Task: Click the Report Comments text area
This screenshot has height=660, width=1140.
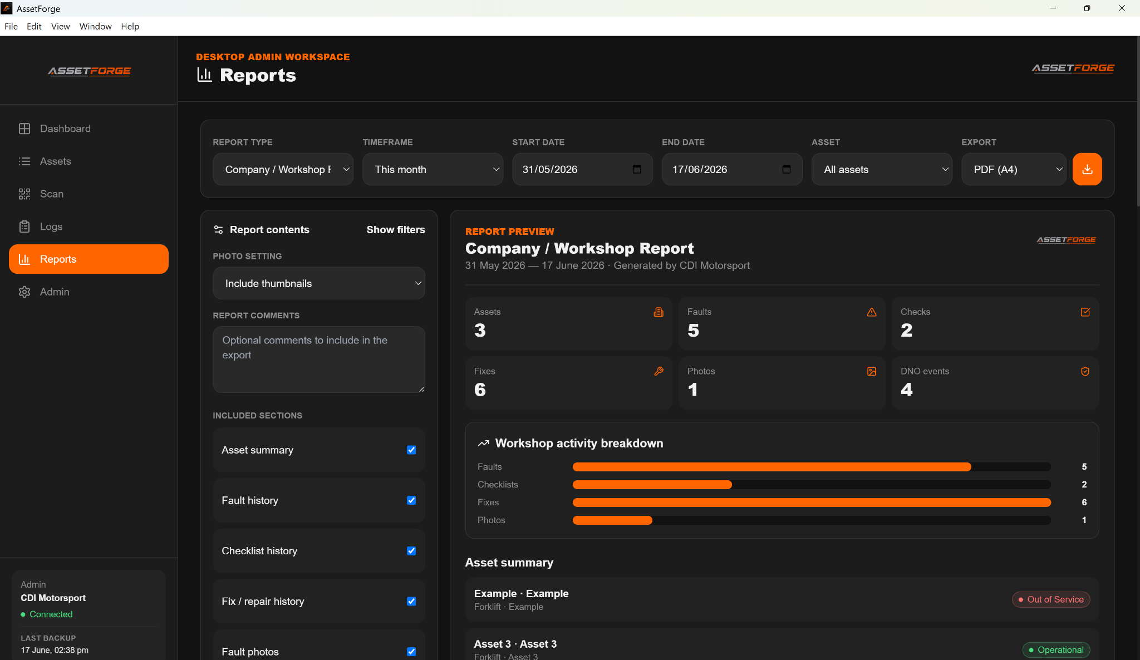Action: (x=319, y=359)
